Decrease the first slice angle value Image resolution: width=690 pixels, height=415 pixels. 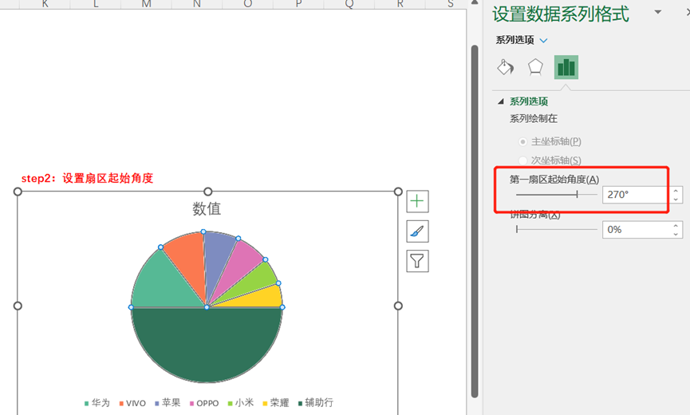pos(676,199)
